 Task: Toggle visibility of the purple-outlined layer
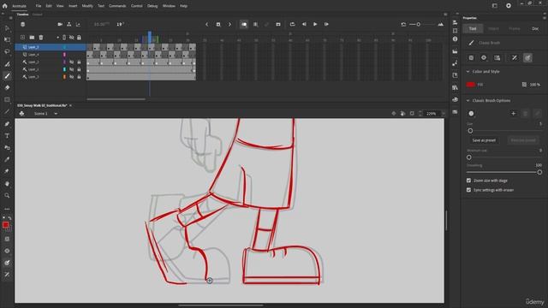71,62
